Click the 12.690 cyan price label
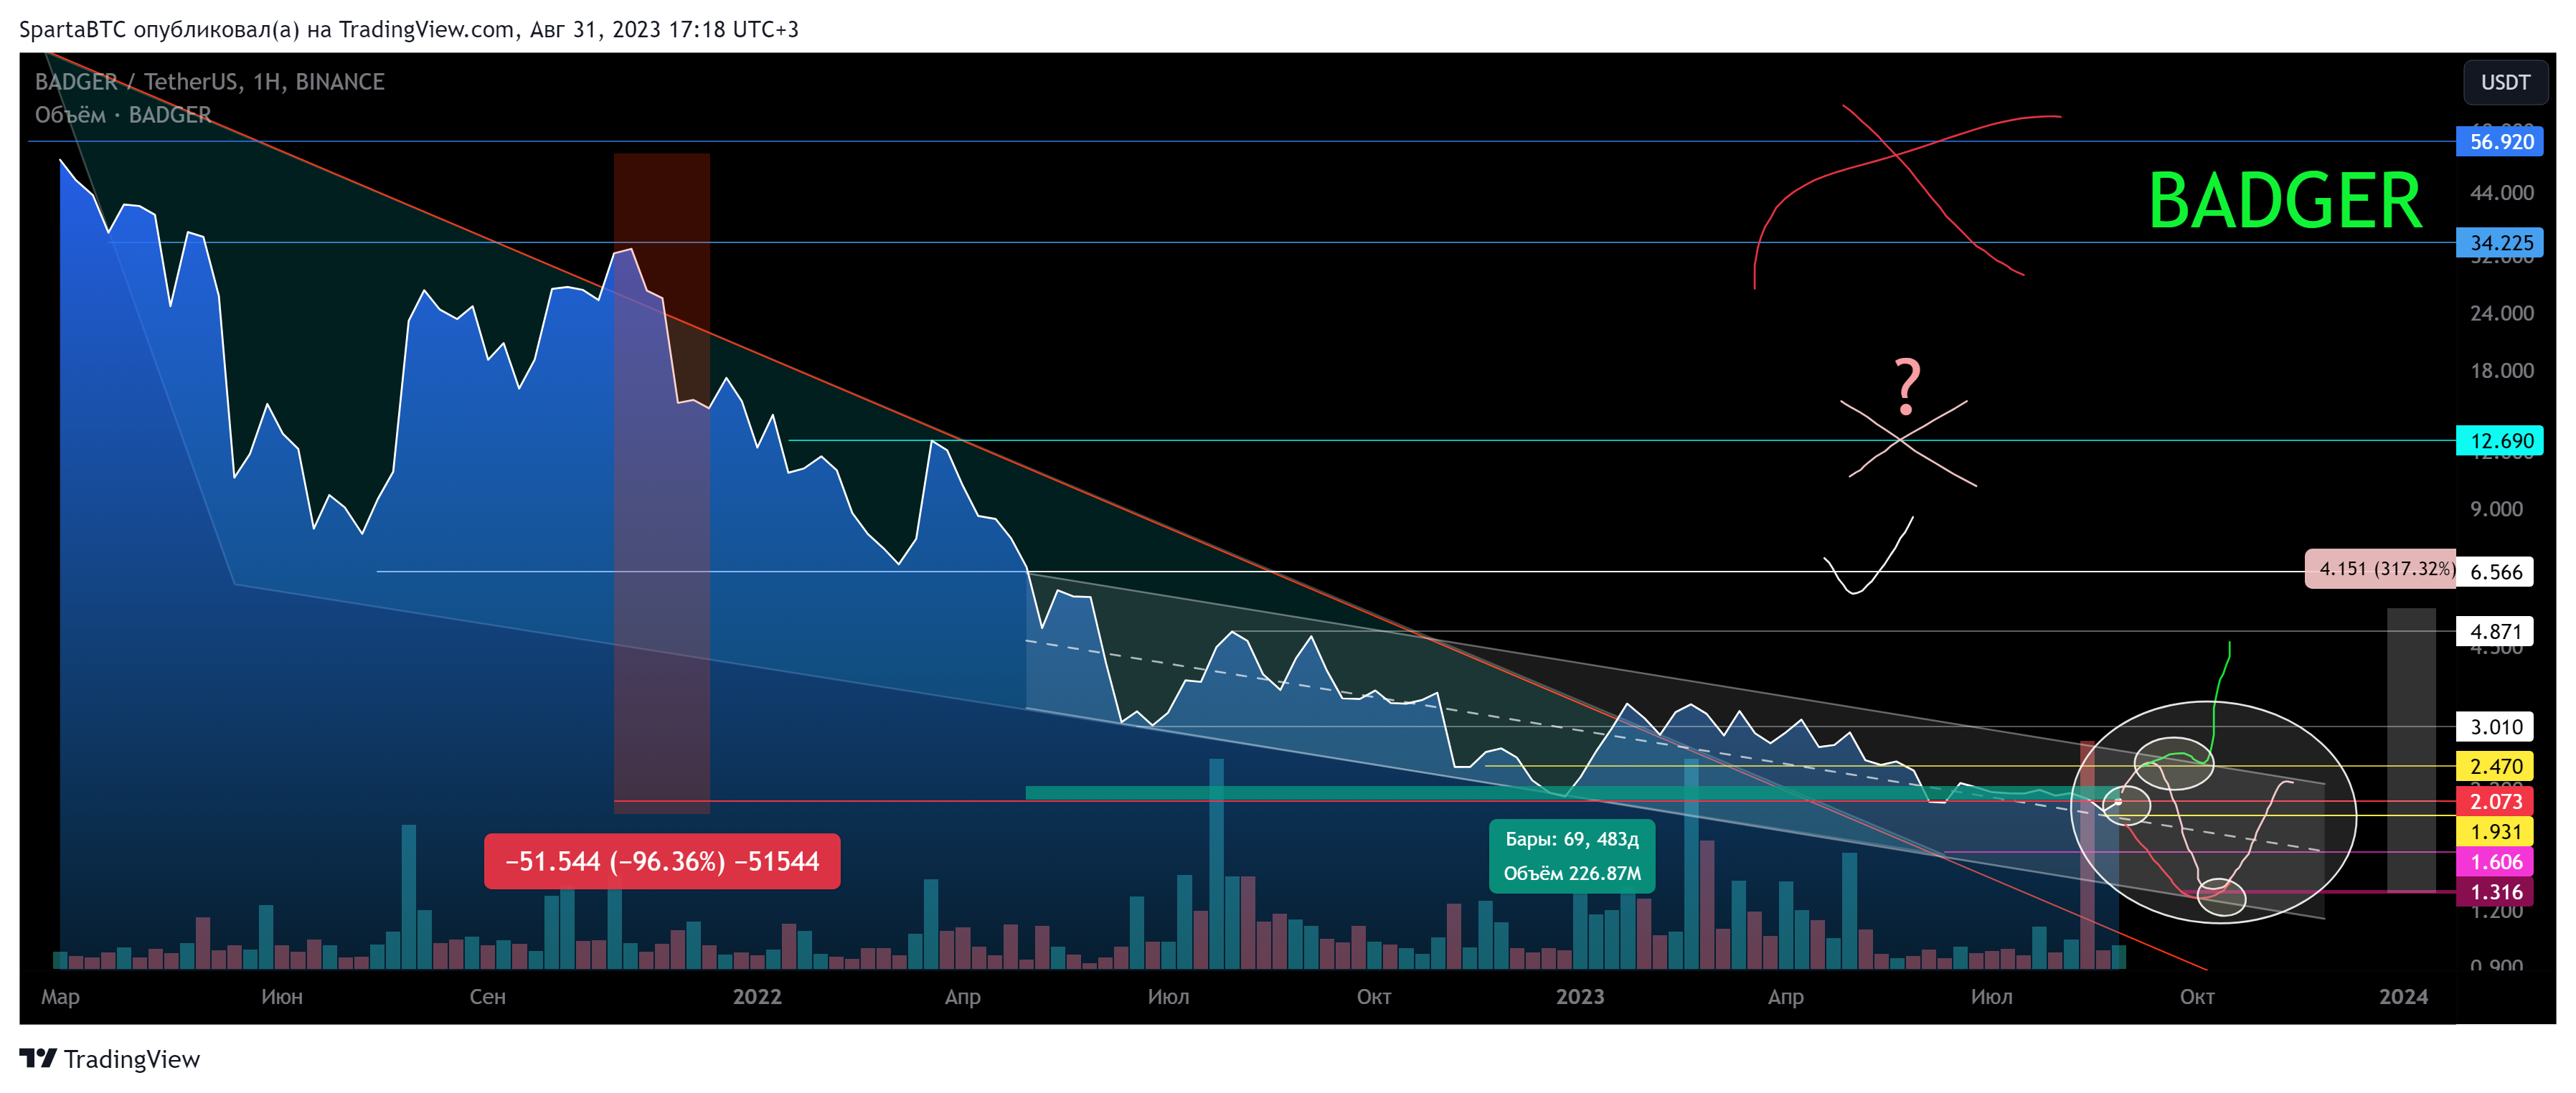This screenshot has height=1093, width=2576. 2499,441
